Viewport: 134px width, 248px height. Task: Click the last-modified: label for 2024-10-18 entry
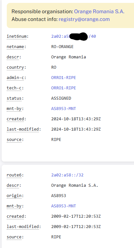[x=24, y=129]
